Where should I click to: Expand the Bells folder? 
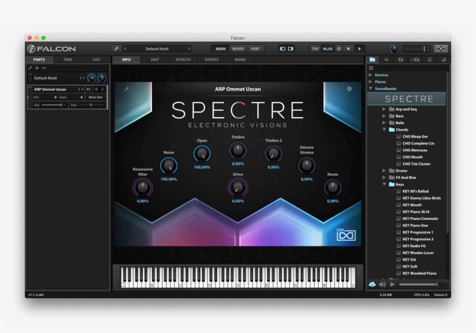[384, 123]
